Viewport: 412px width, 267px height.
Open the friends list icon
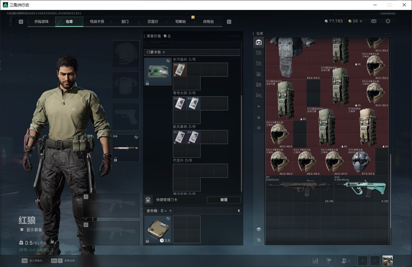tap(345, 261)
